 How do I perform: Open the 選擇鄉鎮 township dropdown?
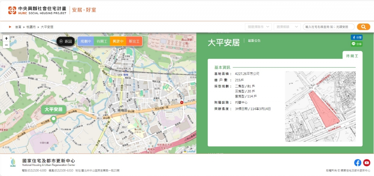coord(287,27)
